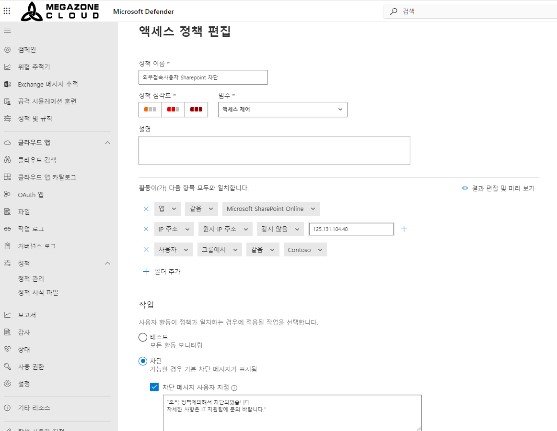Viewport: 557px width, 431px height.
Task: Click the 상태 heart icon
Action: pyautogui.click(x=8, y=349)
